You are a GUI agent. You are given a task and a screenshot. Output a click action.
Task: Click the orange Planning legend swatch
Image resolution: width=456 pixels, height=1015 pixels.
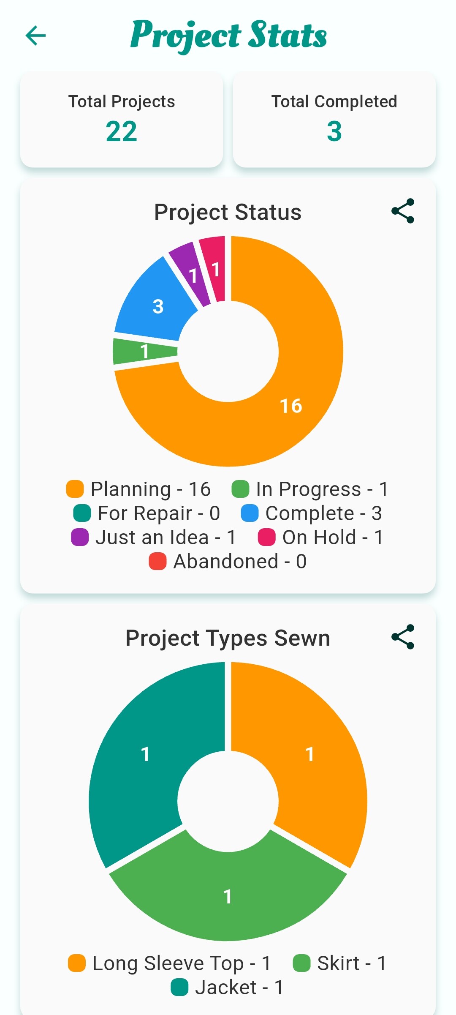click(75, 489)
